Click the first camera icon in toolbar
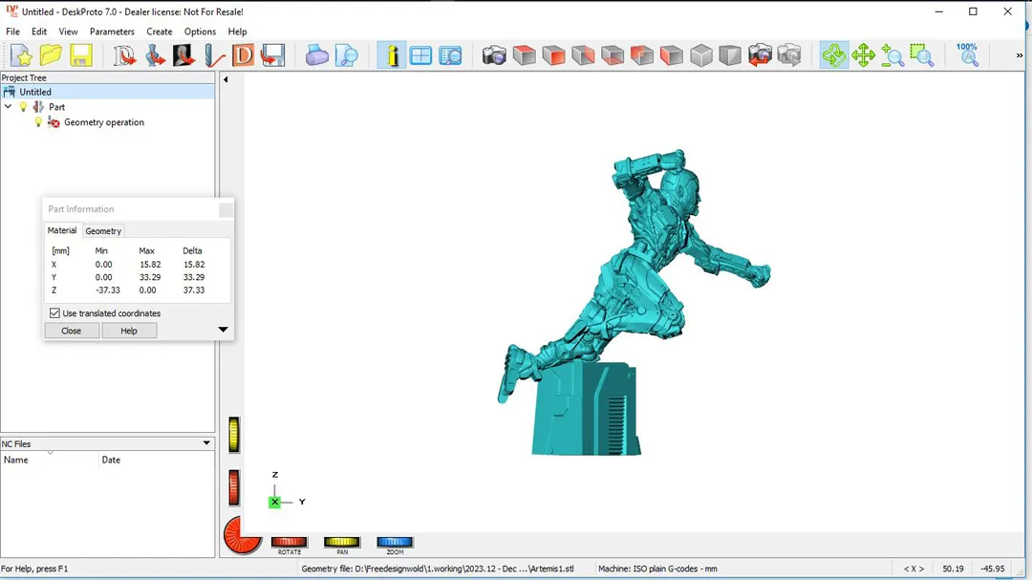The height and width of the screenshot is (580, 1032). 494,55
